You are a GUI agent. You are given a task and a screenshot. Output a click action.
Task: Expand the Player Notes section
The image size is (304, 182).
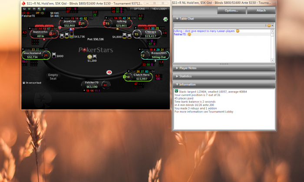[x=224, y=68]
